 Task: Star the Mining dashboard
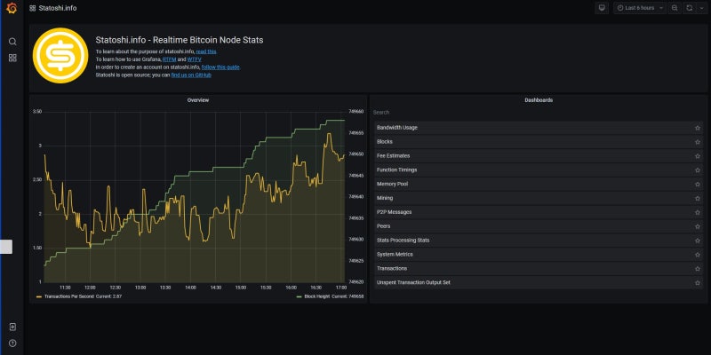pos(698,198)
